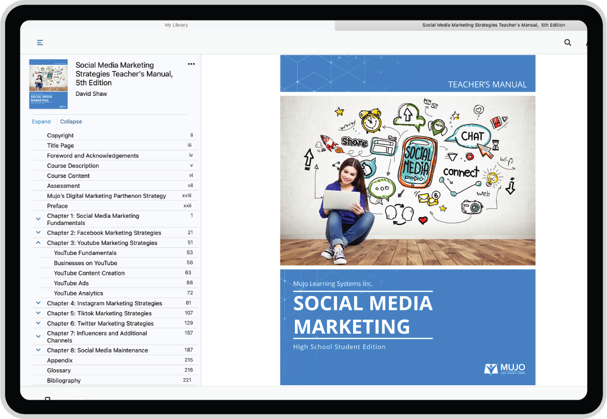Viewport: 607px width, 419px height.
Task: Expand Chapter 2 Facebook chevron
Action: coord(38,233)
